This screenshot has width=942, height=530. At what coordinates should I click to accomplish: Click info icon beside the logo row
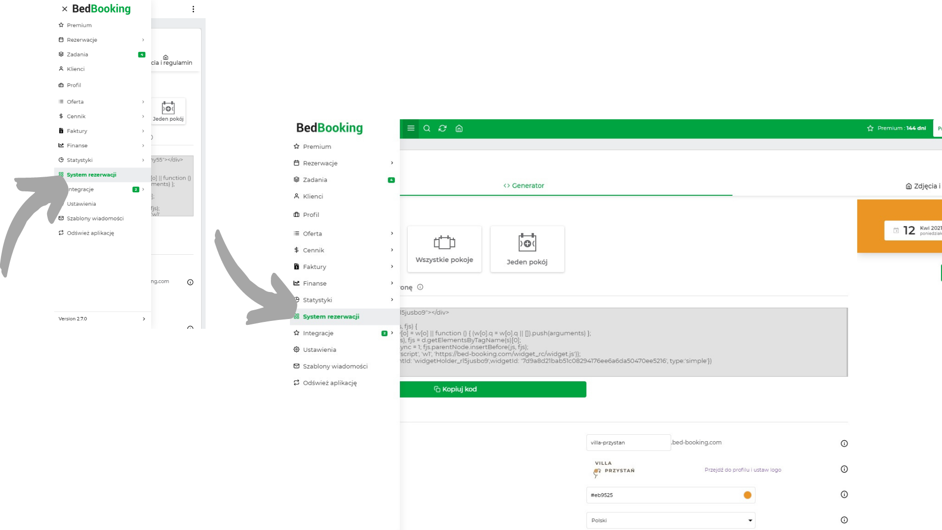(844, 469)
